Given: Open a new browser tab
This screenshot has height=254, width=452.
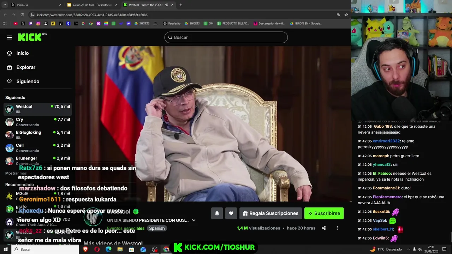Looking at the screenshot, I should tap(180, 5).
